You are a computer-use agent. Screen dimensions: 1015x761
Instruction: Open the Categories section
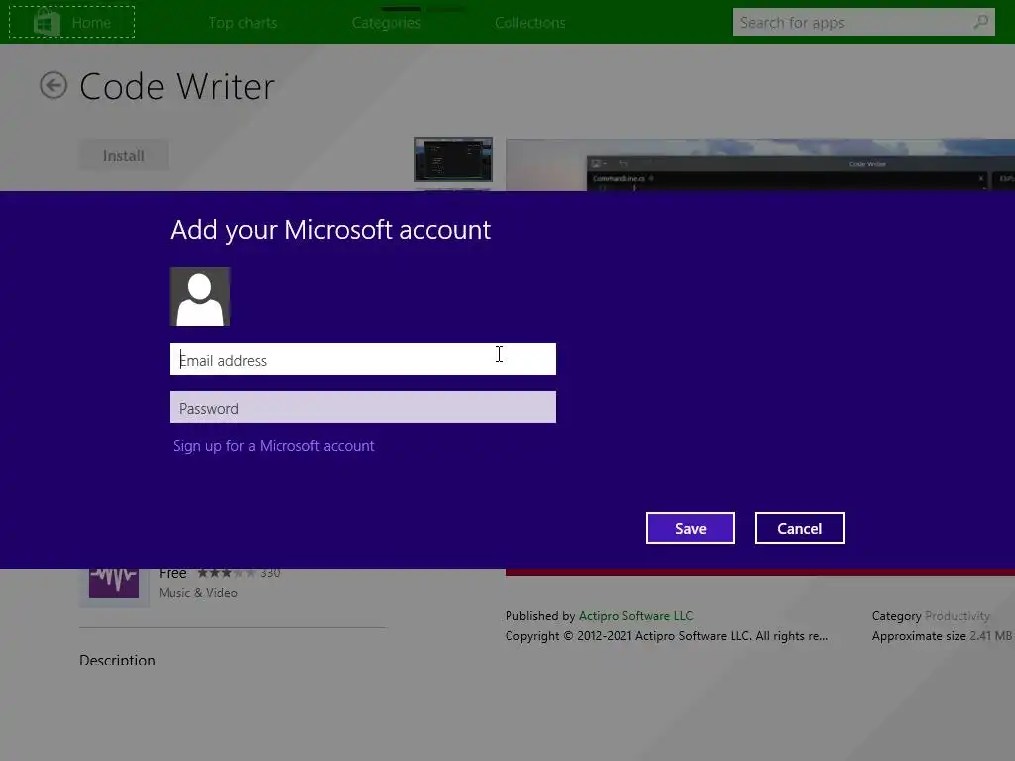[x=387, y=23]
